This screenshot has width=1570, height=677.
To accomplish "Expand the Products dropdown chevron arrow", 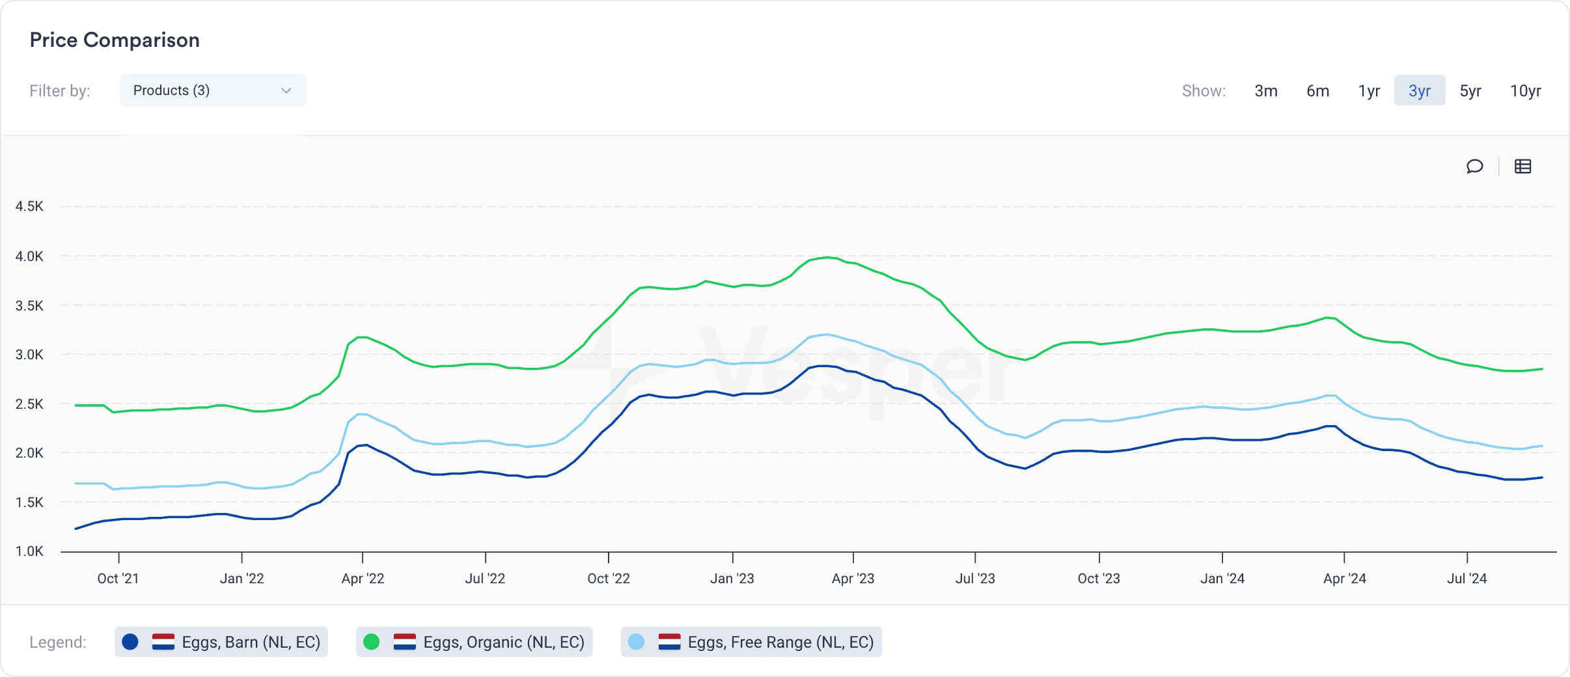I will coord(286,90).
